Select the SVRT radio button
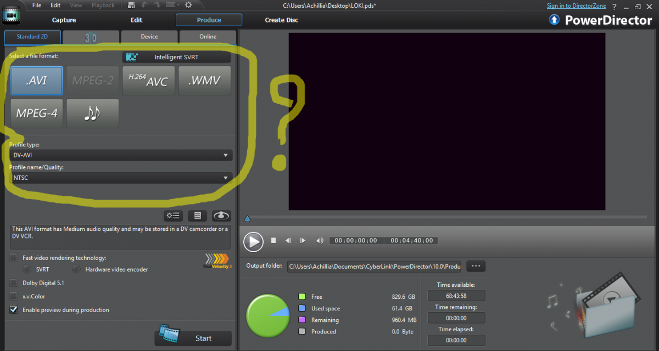The height and width of the screenshot is (351, 659). click(x=26, y=269)
